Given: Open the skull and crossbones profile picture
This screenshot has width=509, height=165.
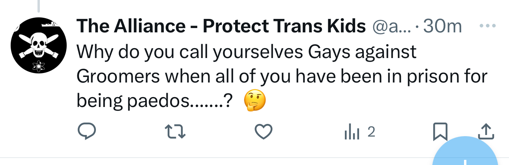Looking at the screenshot, I should click(x=39, y=45).
